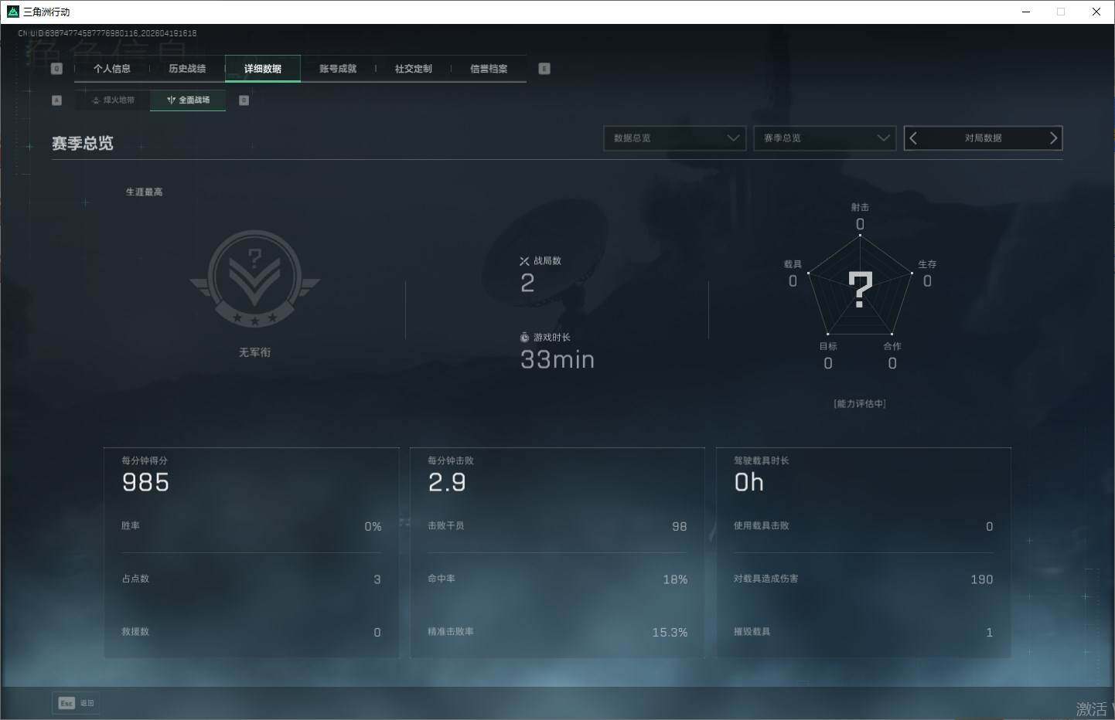This screenshot has height=720, width=1115.
Task: Switch to 全面战场 mode
Action: coord(188,100)
